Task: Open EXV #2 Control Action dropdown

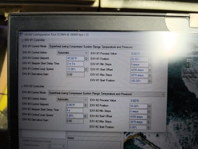Action: coord(72,99)
